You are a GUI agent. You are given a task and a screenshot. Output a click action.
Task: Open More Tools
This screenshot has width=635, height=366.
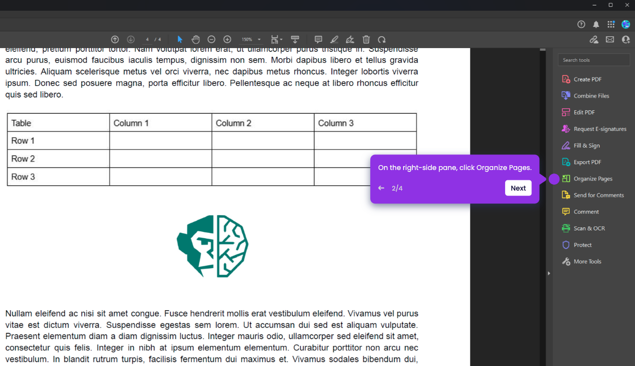pos(587,262)
